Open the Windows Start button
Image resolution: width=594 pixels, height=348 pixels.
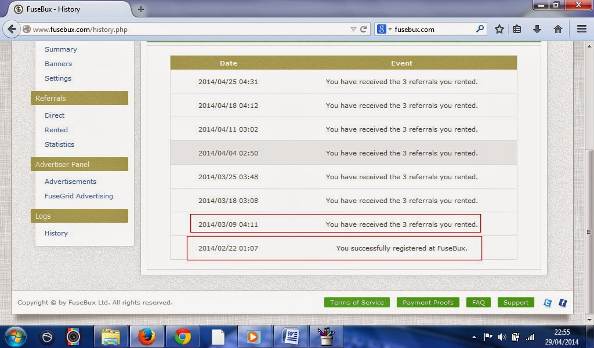(16, 336)
